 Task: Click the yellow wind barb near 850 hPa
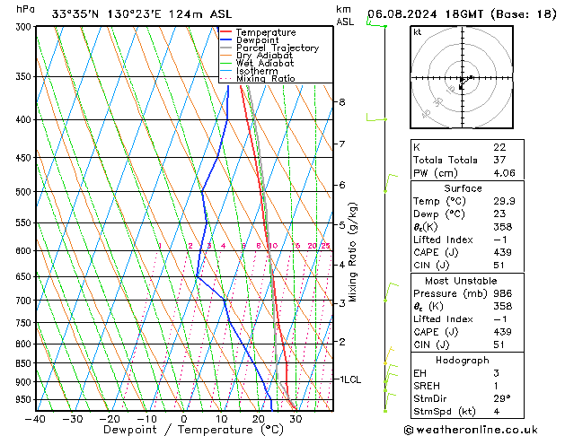(x=389, y=356)
